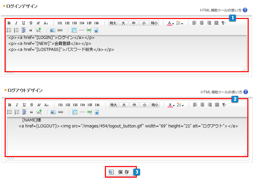
Task: Open font color dropdown in logout design toolbar
Action: pyautogui.click(x=171, y=105)
